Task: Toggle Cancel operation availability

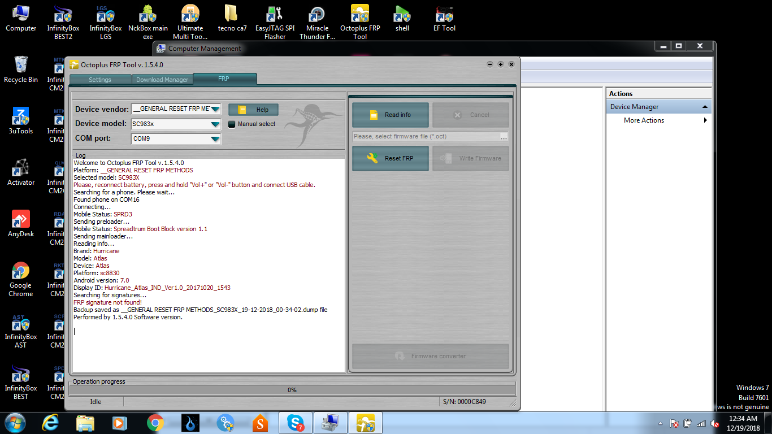Action: (471, 115)
